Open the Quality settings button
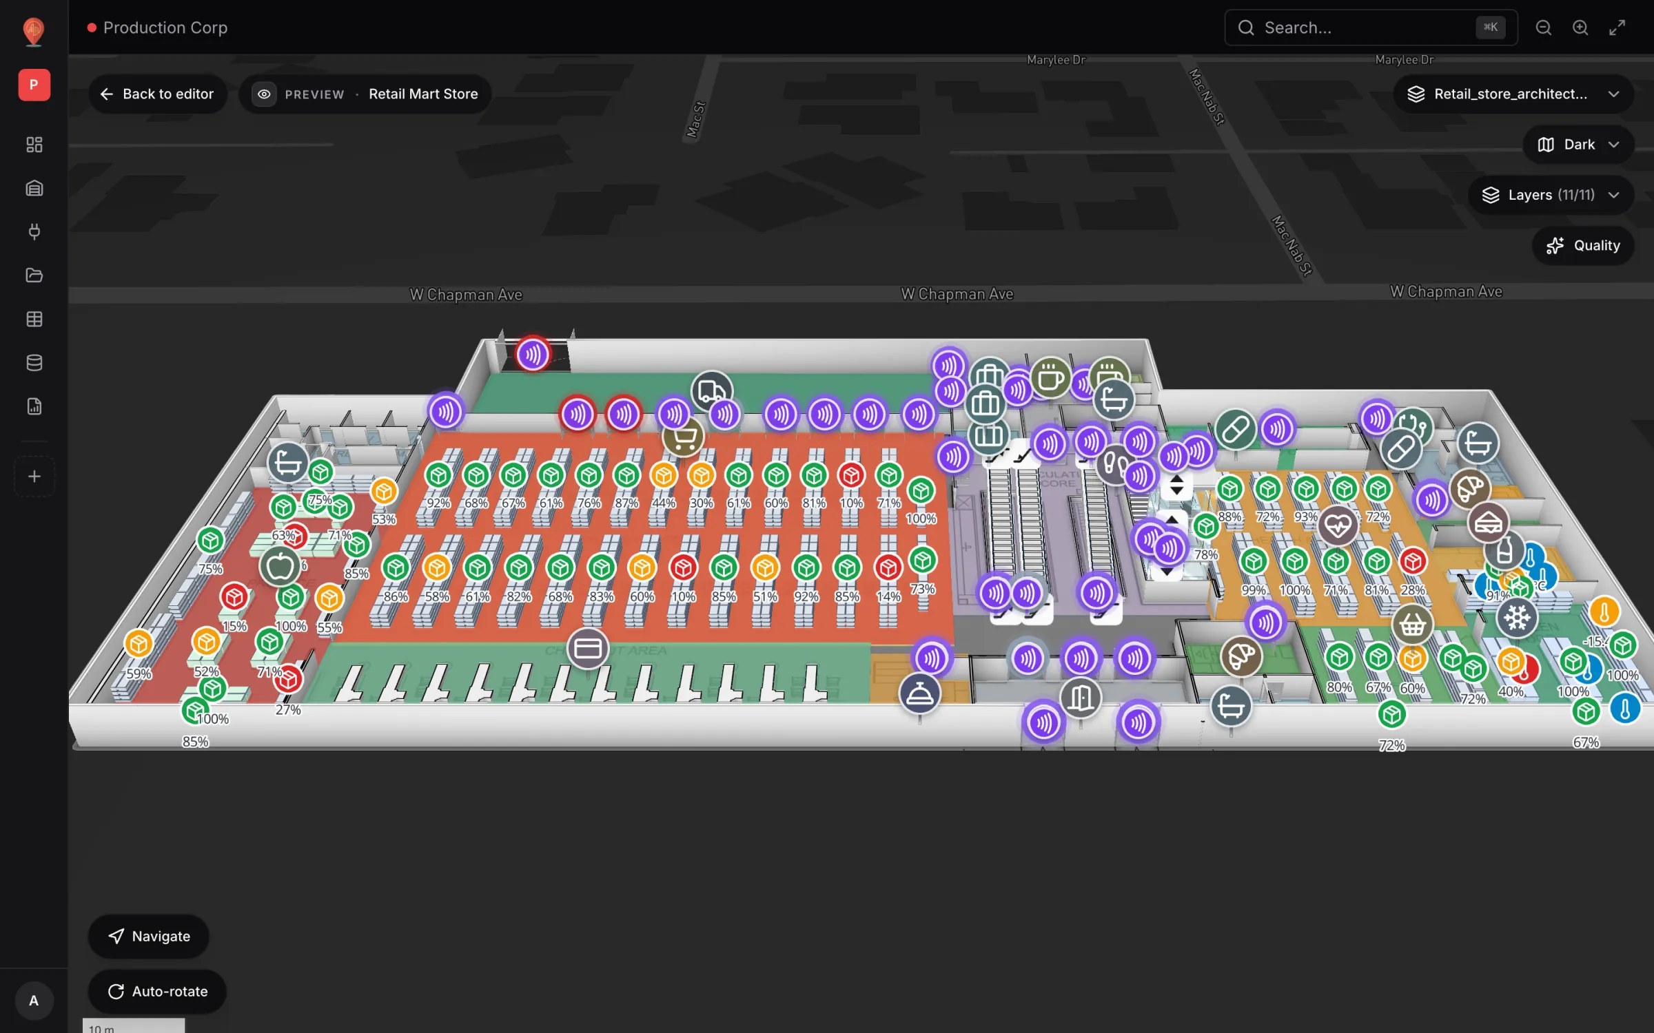 click(x=1583, y=245)
